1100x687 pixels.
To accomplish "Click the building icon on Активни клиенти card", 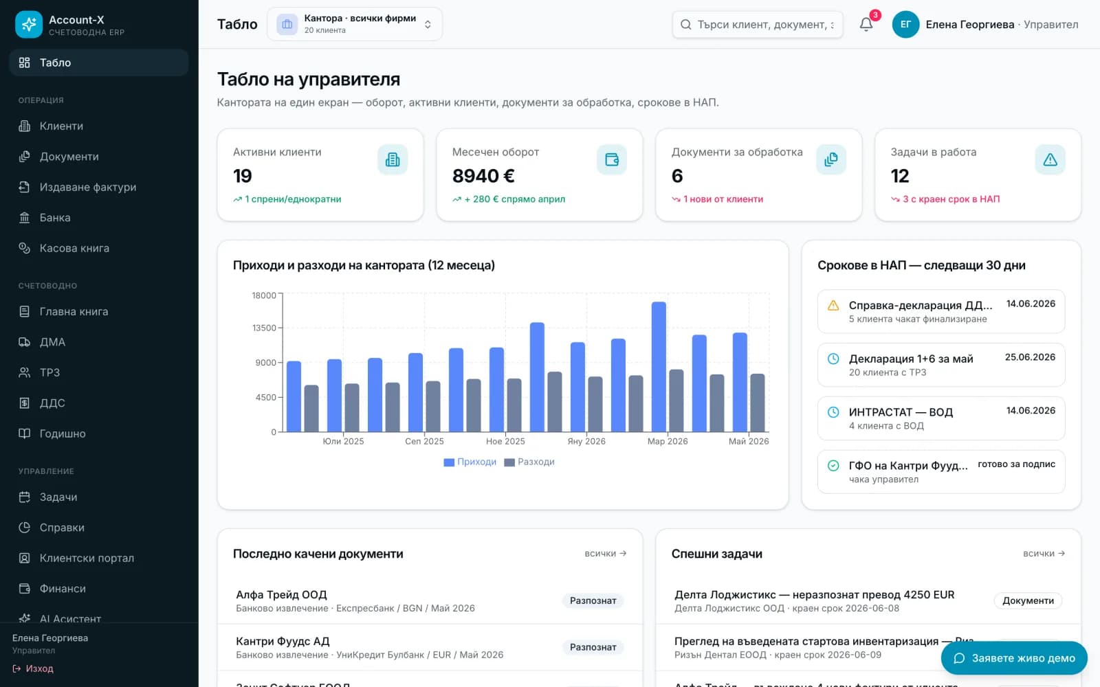I will tap(393, 159).
